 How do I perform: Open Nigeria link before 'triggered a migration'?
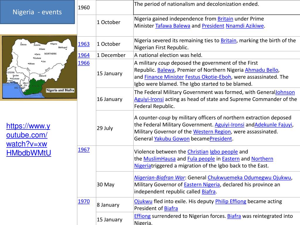143,166
